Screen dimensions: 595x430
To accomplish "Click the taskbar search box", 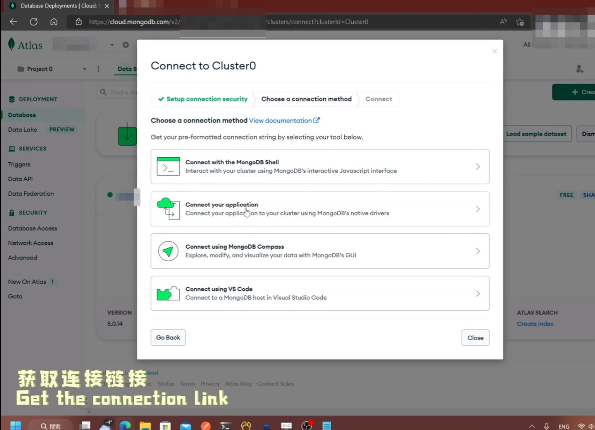I will pos(51,425).
